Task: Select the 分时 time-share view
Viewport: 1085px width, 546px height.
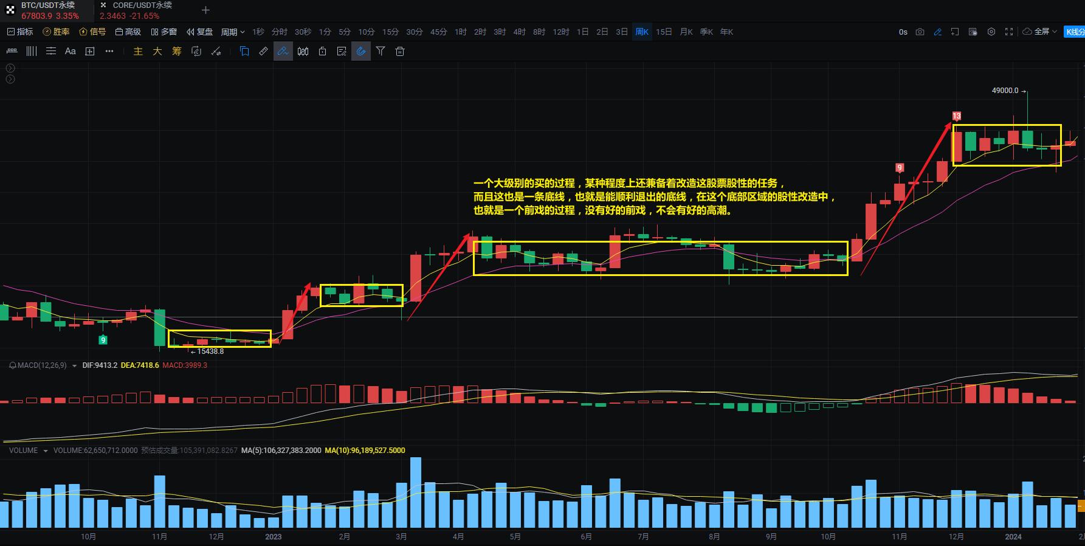Action: [280, 32]
